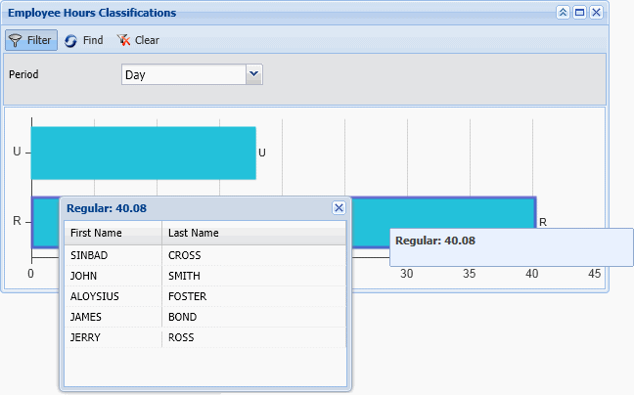This screenshot has width=634, height=395.
Task: Click the Find refresh icon
Action: click(x=71, y=40)
